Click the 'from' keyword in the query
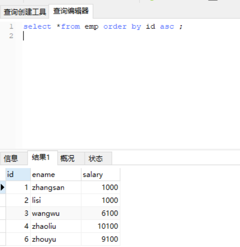This screenshot has width=240, height=247. pos(71,27)
